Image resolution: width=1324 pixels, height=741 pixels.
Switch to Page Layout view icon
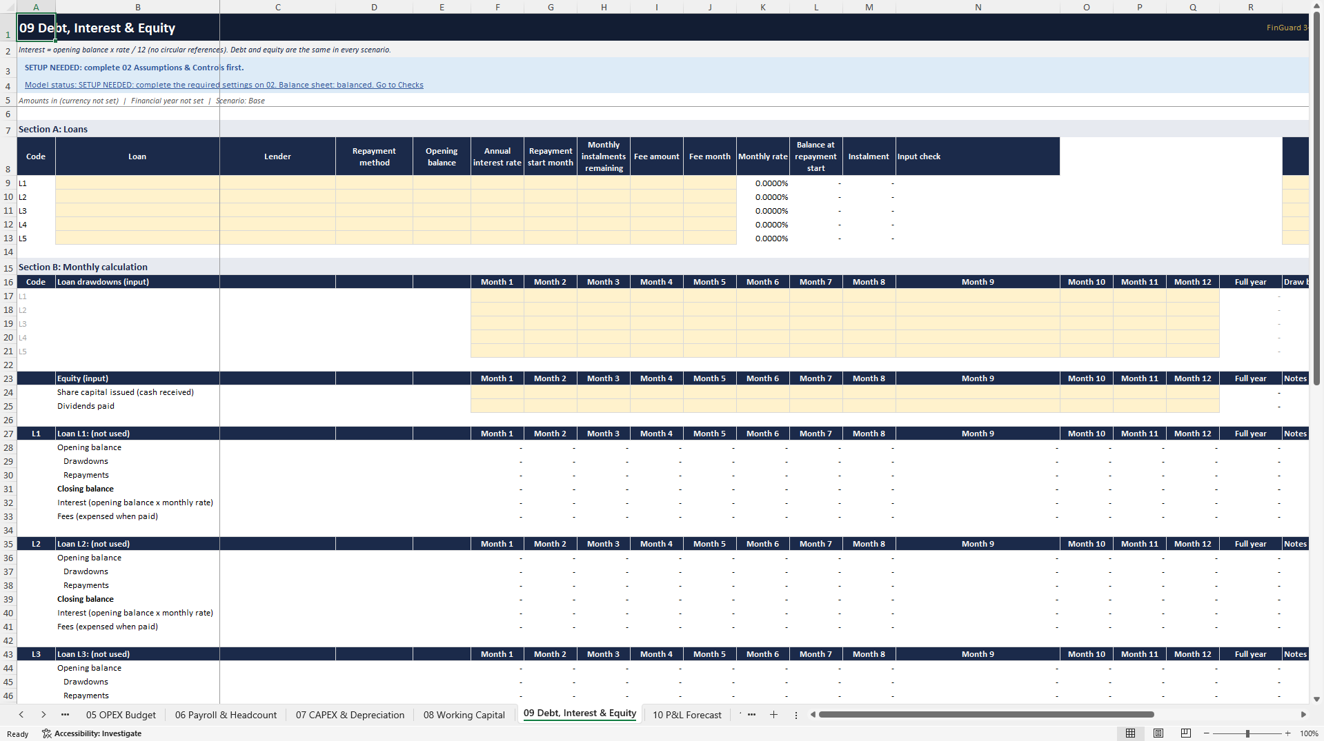(x=1158, y=733)
